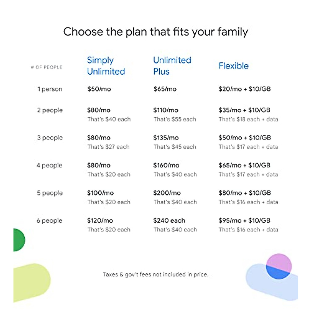Select the Simply Unlimited plan heading
This screenshot has width=311, height=311.
[x=106, y=66]
